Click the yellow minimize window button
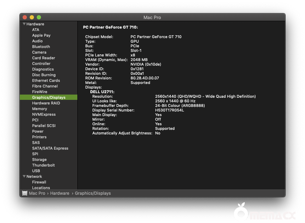The width and height of the screenshot is (305, 223). (32, 17)
